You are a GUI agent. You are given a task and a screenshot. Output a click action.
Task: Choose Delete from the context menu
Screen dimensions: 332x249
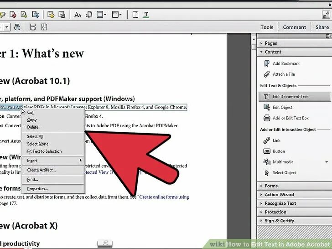point(53,127)
